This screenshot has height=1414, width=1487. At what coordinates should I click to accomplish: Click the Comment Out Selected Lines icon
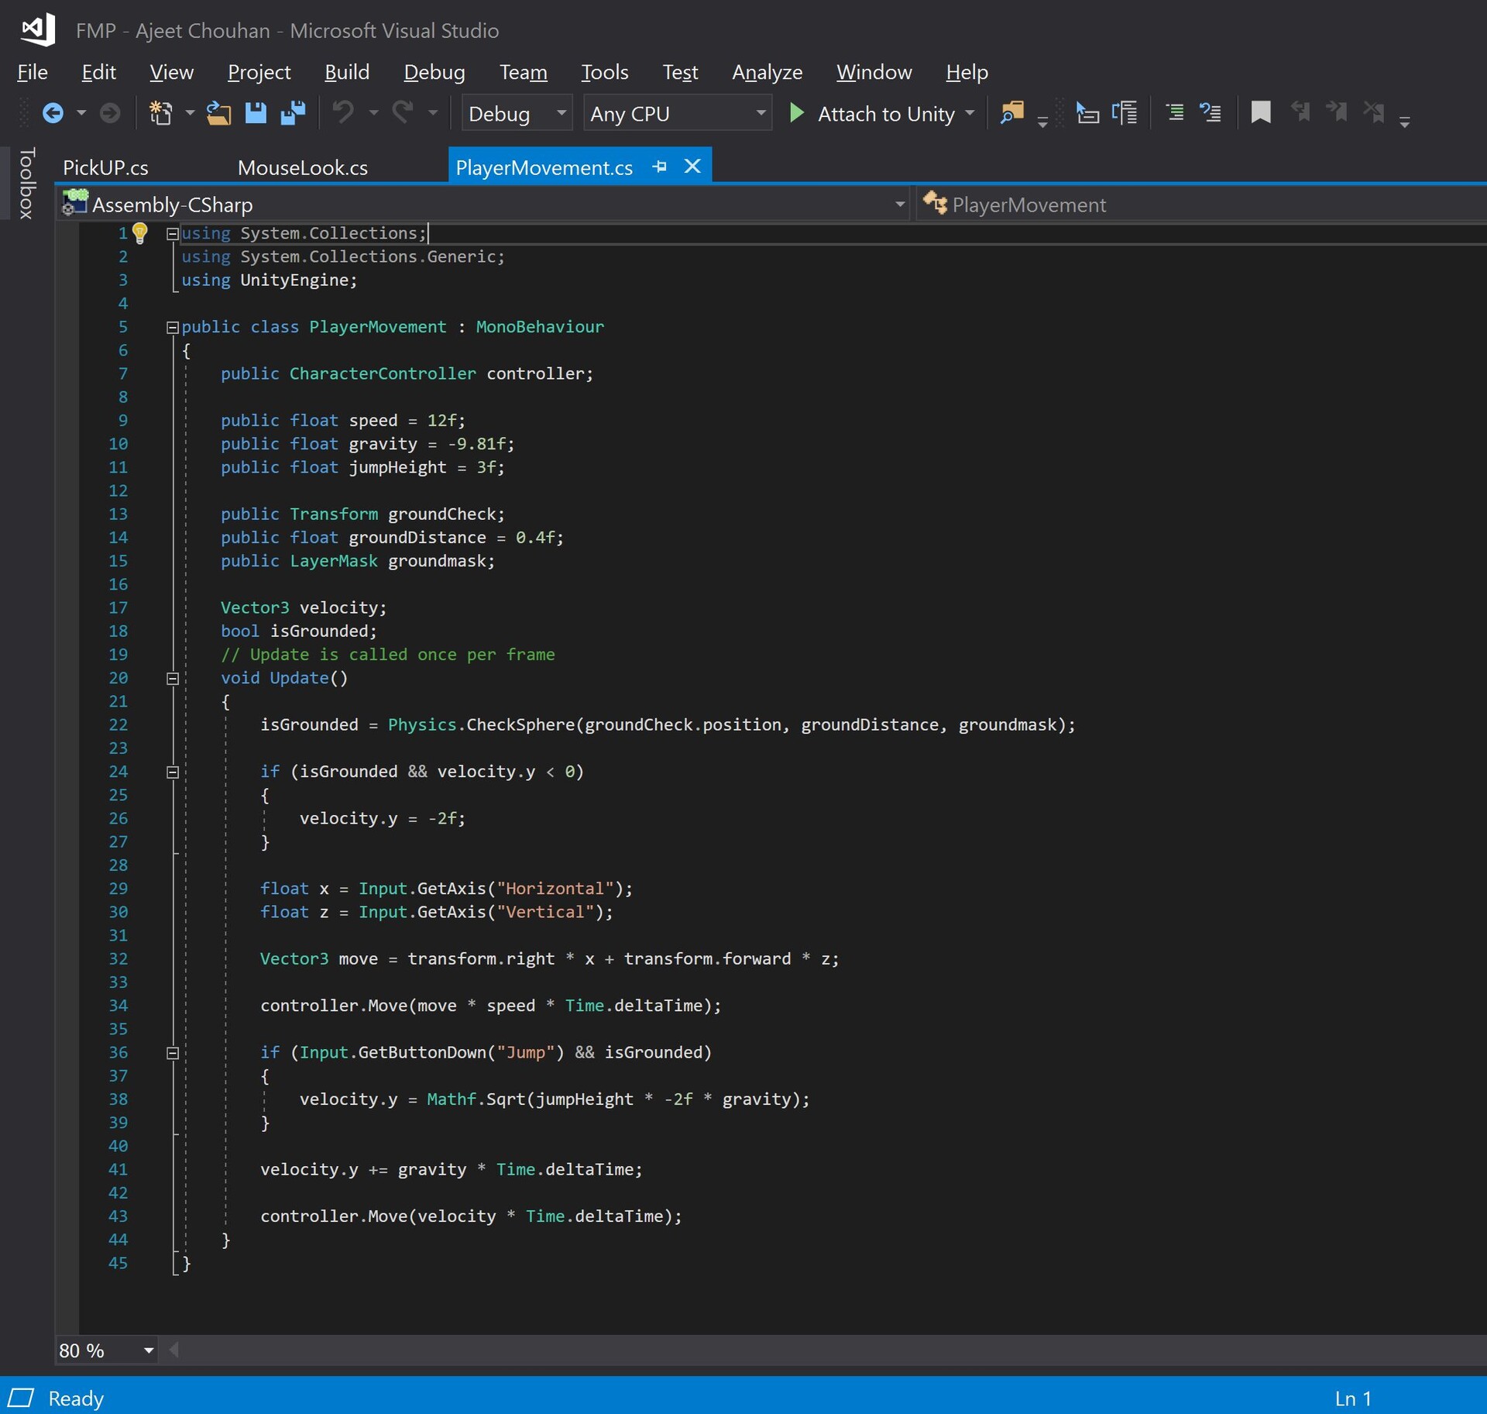coord(1174,113)
